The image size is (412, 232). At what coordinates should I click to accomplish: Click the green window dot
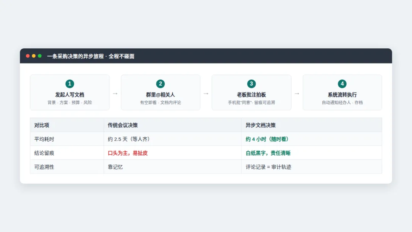pyautogui.click(x=40, y=56)
